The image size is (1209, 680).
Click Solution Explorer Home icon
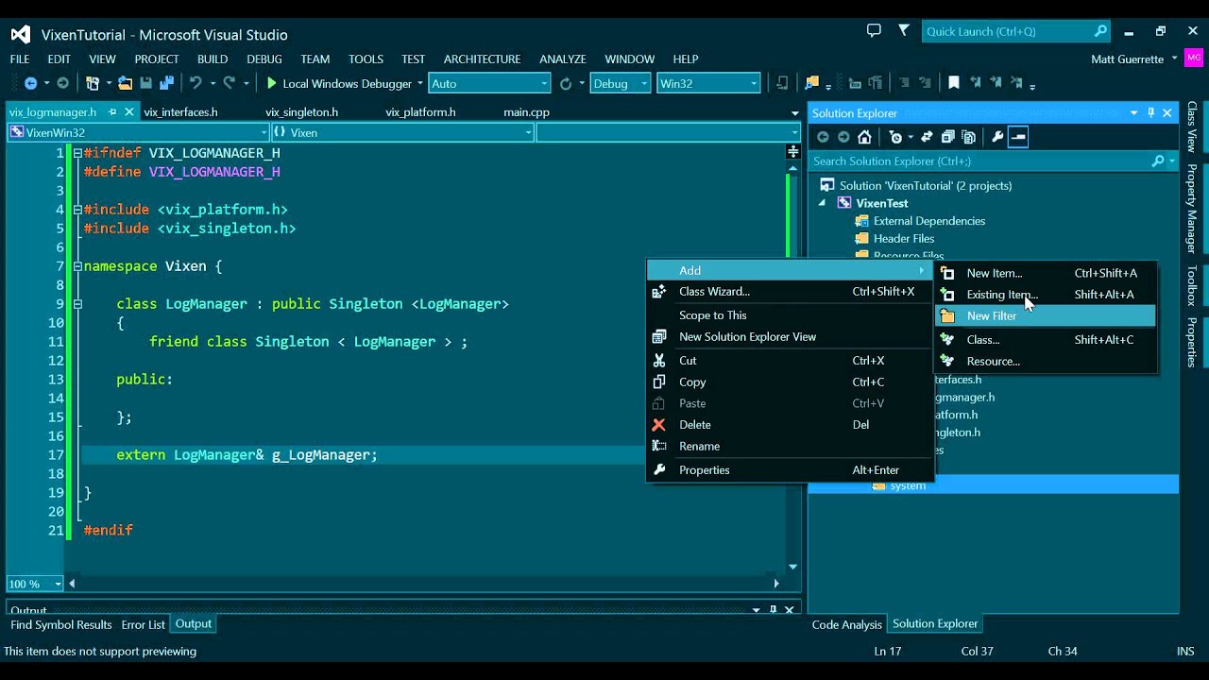[864, 137]
